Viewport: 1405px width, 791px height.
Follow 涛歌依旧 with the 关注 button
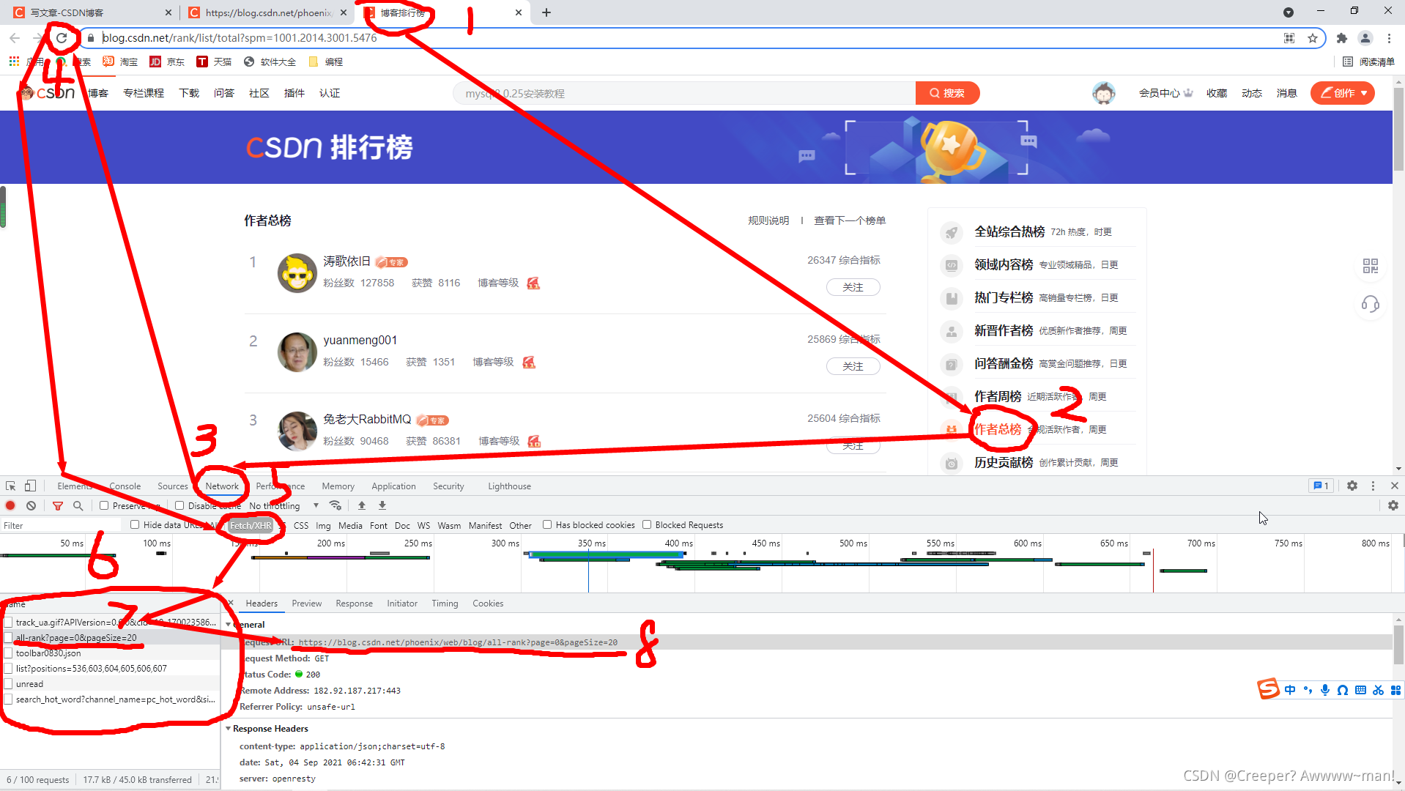(x=853, y=287)
